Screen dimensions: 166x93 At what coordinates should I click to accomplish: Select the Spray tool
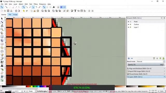coord(2,69)
